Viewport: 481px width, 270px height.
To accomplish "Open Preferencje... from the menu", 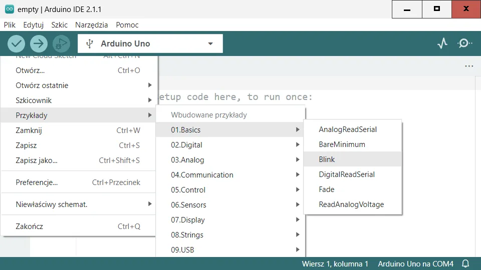I will pyautogui.click(x=78, y=182).
